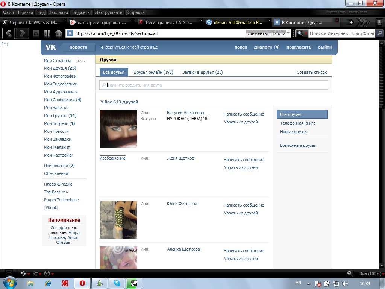Open Алёнка Щеткова name link
This screenshot has width=385, height=289.
click(183, 249)
